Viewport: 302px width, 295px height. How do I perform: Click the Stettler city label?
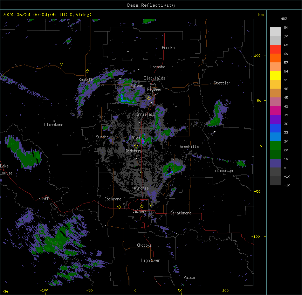(222, 83)
